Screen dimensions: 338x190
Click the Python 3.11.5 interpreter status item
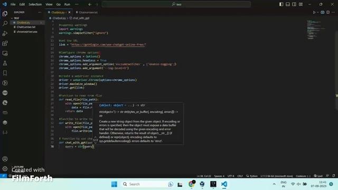click(276, 176)
